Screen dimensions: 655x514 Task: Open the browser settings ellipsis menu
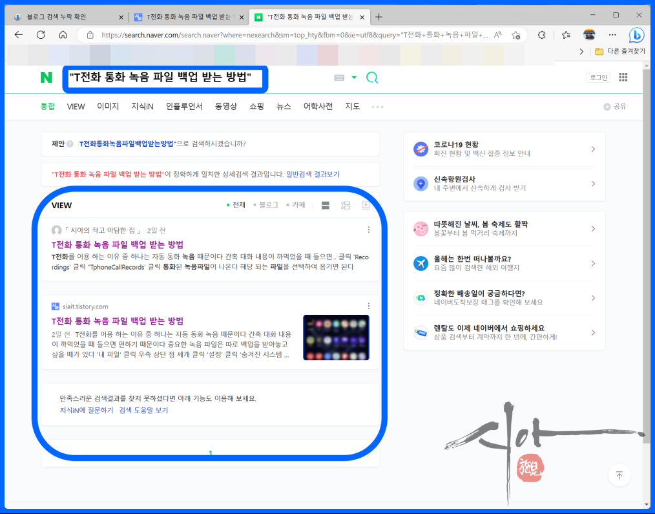pos(612,35)
